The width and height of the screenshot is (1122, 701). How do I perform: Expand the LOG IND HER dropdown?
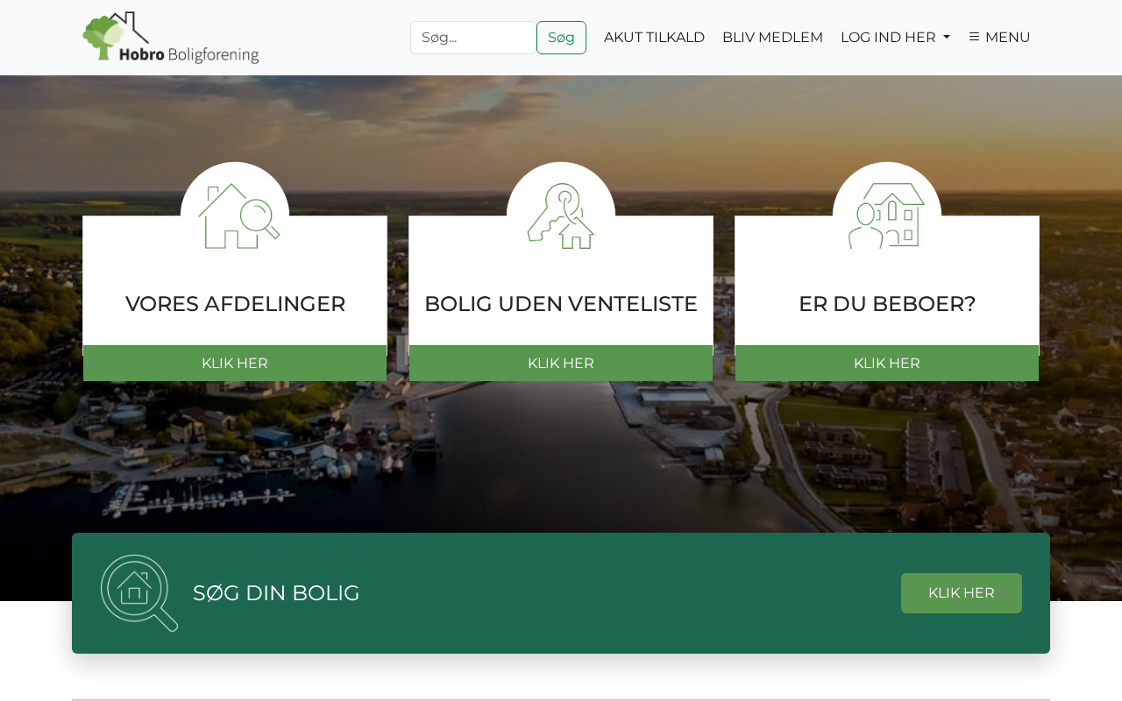895,37
